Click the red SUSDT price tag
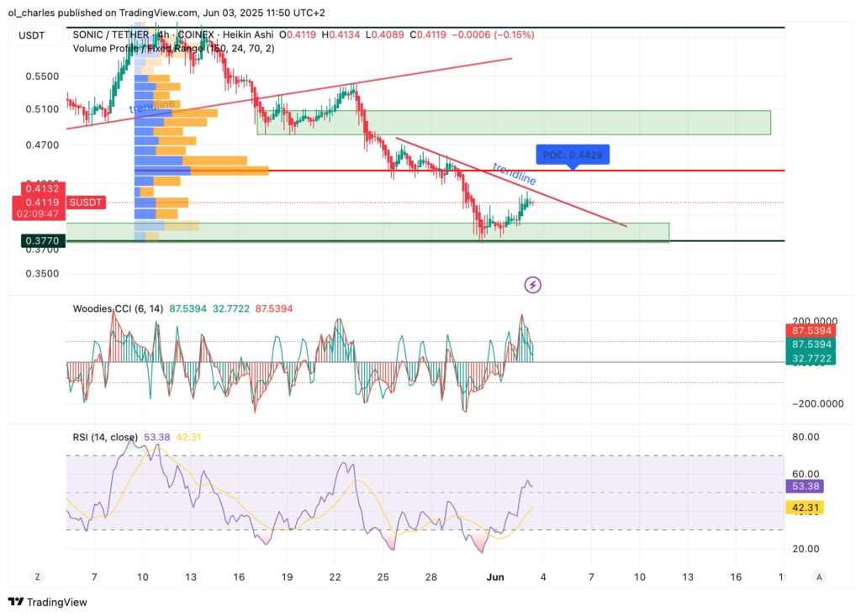This screenshot has width=861, height=616. tap(87, 202)
